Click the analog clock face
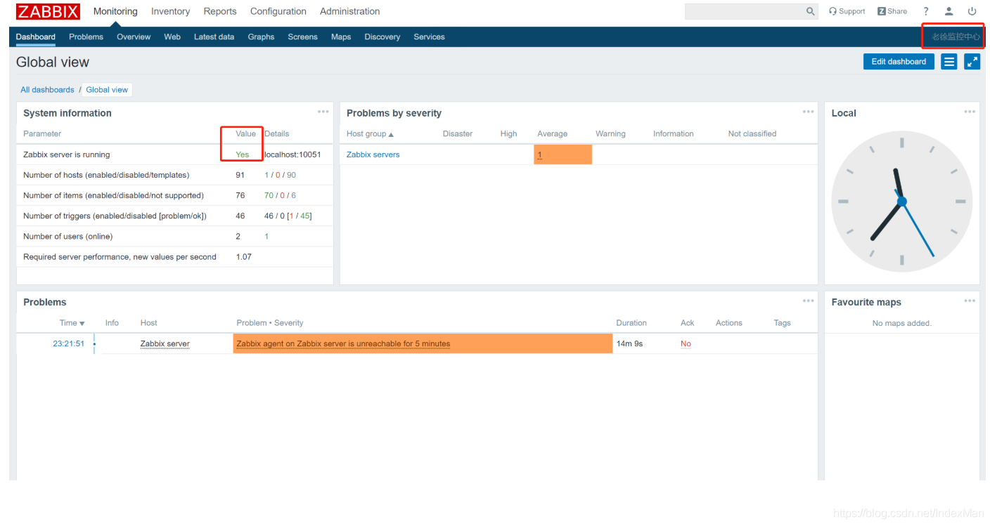The width and height of the screenshot is (990, 526). [x=901, y=202]
